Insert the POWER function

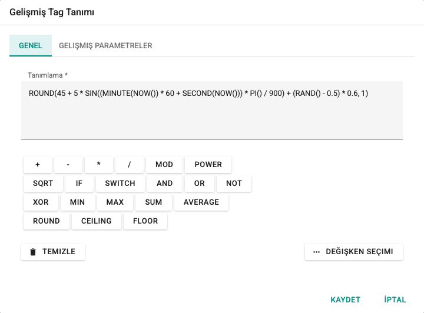(x=208, y=165)
